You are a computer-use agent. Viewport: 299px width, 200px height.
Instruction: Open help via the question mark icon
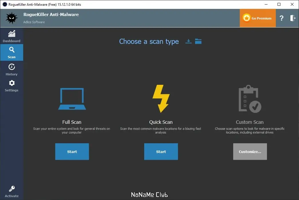(282, 18)
